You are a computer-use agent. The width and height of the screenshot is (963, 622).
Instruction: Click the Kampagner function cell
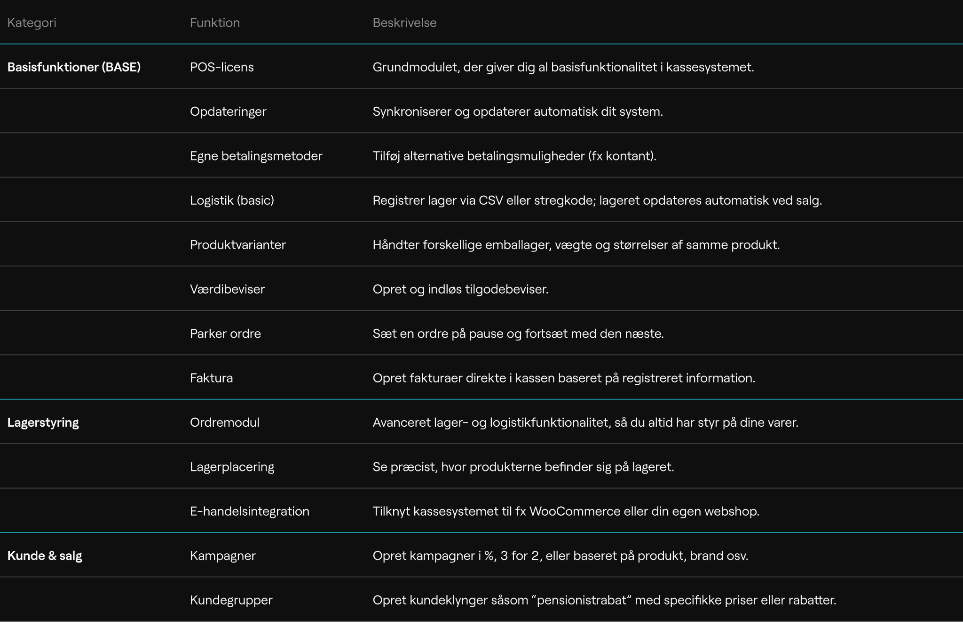222,556
